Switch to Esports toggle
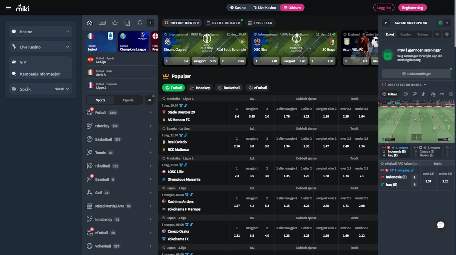Image resolution: width=456 pixels, height=255 pixels. point(128,100)
